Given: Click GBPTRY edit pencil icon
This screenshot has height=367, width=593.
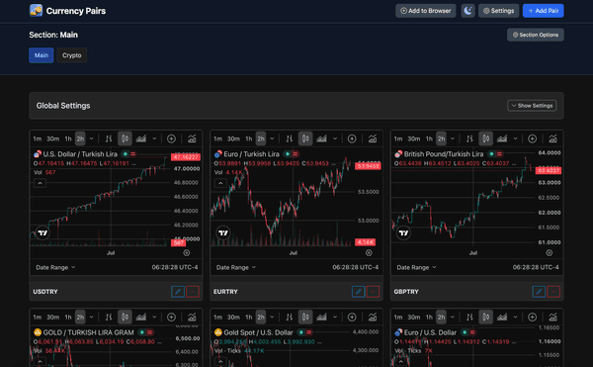Looking at the screenshot, I should pos(539,292).
